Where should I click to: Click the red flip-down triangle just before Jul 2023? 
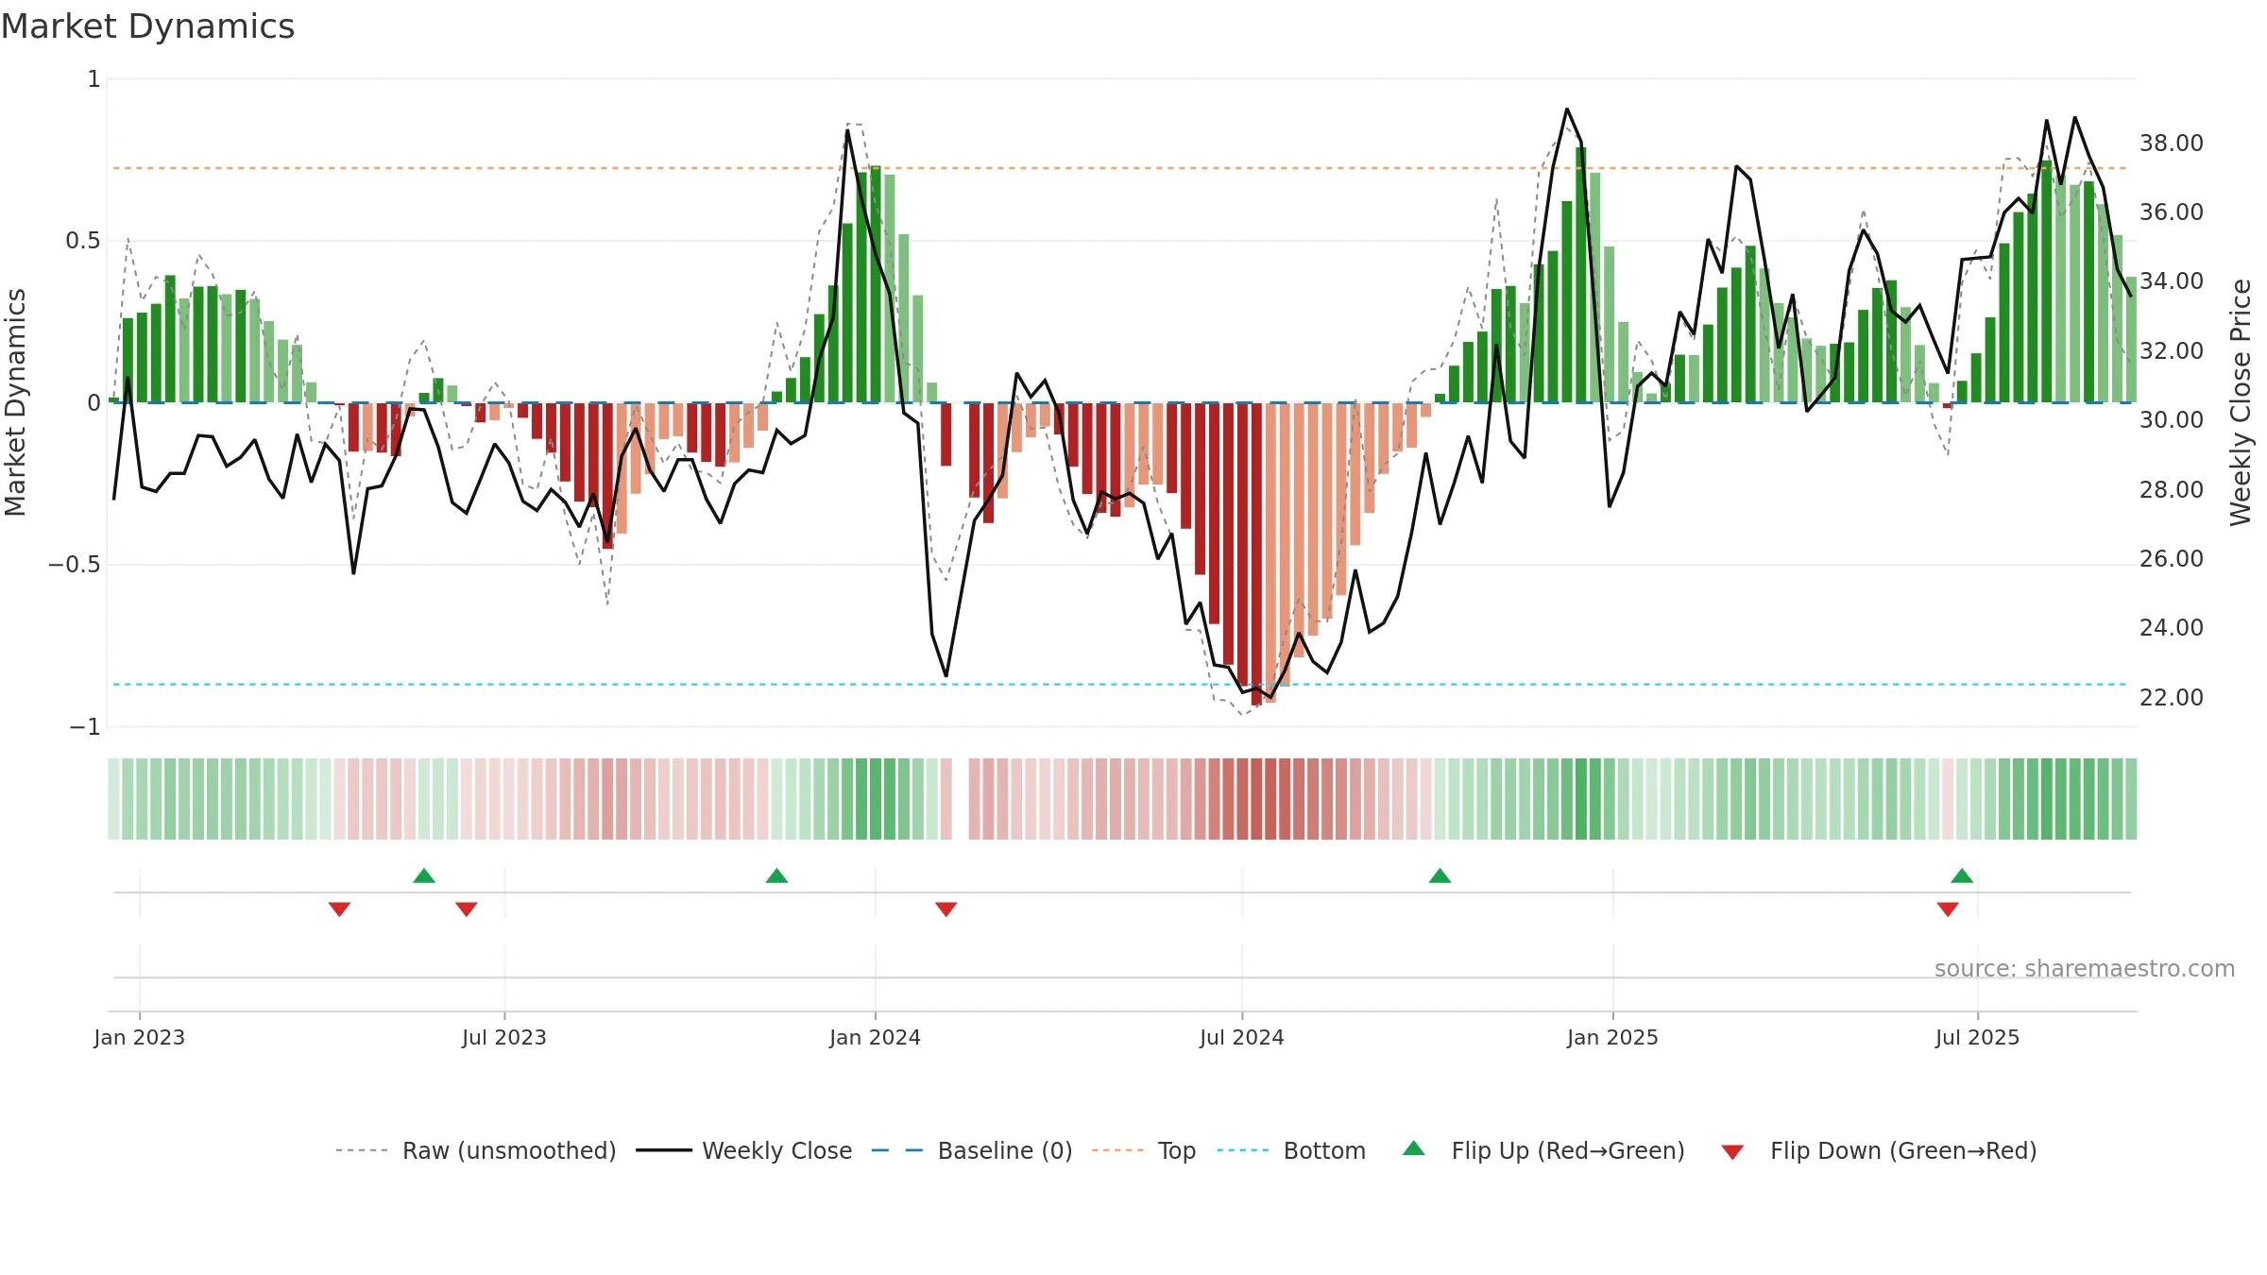pyautogui.click(x=467, y=909)
